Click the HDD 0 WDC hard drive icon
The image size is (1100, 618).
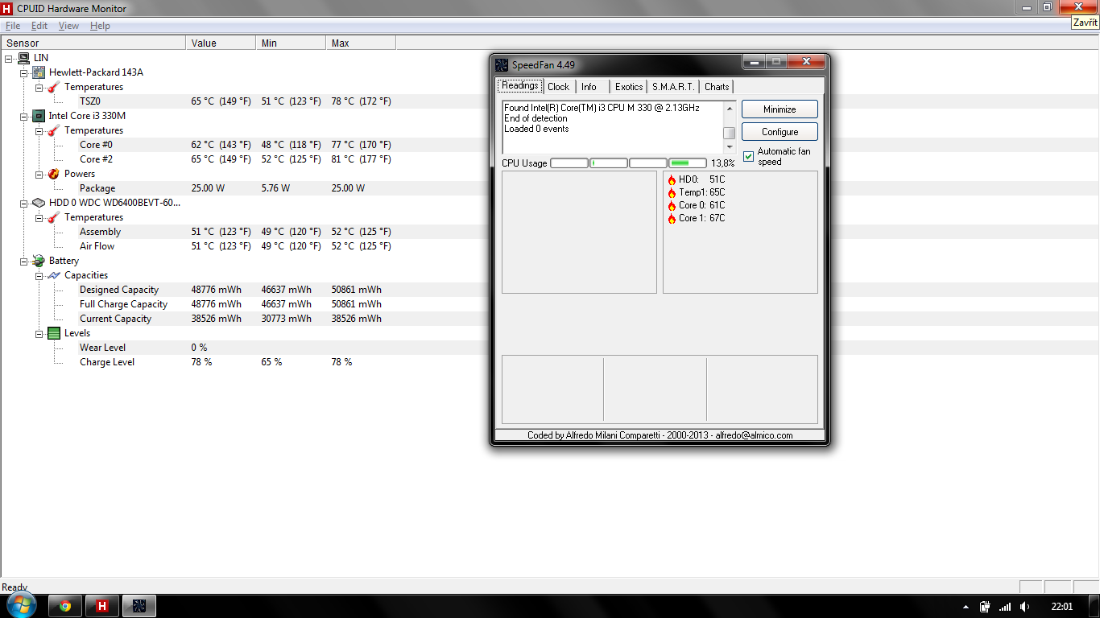tap(39, 203)
